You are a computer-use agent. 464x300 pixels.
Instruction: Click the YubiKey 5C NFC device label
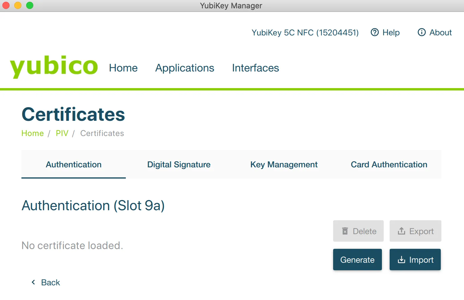coord(305,32)
